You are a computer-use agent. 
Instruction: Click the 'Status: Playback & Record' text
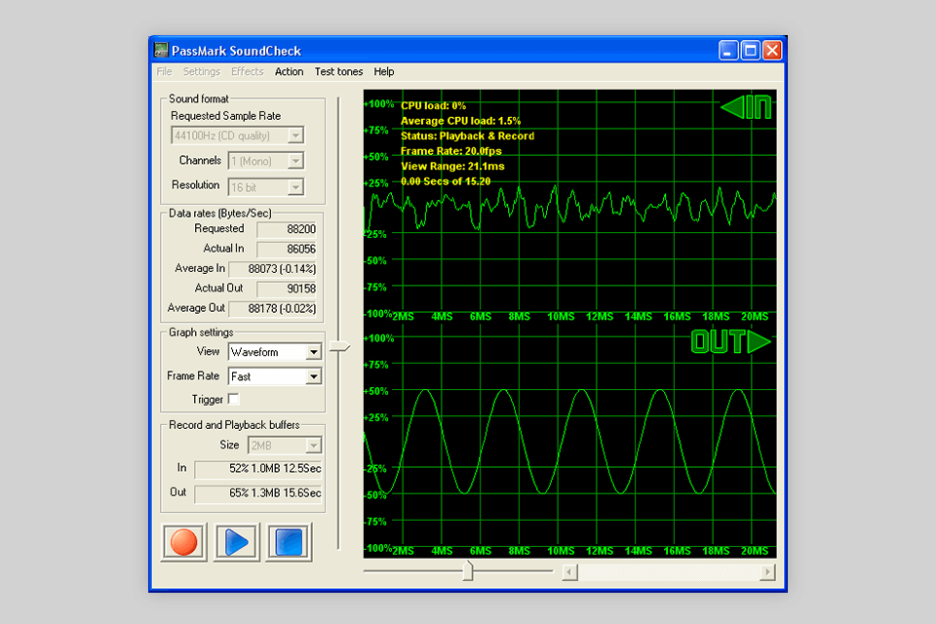(x=467, y=136)
